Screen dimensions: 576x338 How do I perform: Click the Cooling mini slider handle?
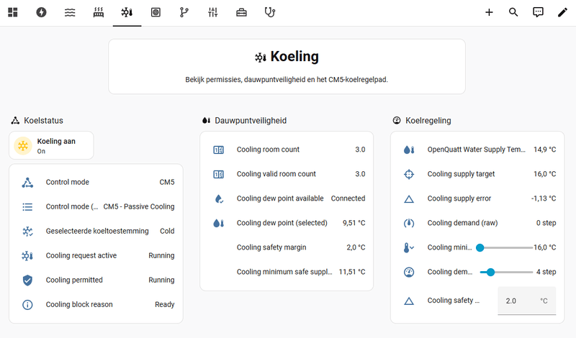(x=480, y=247)
